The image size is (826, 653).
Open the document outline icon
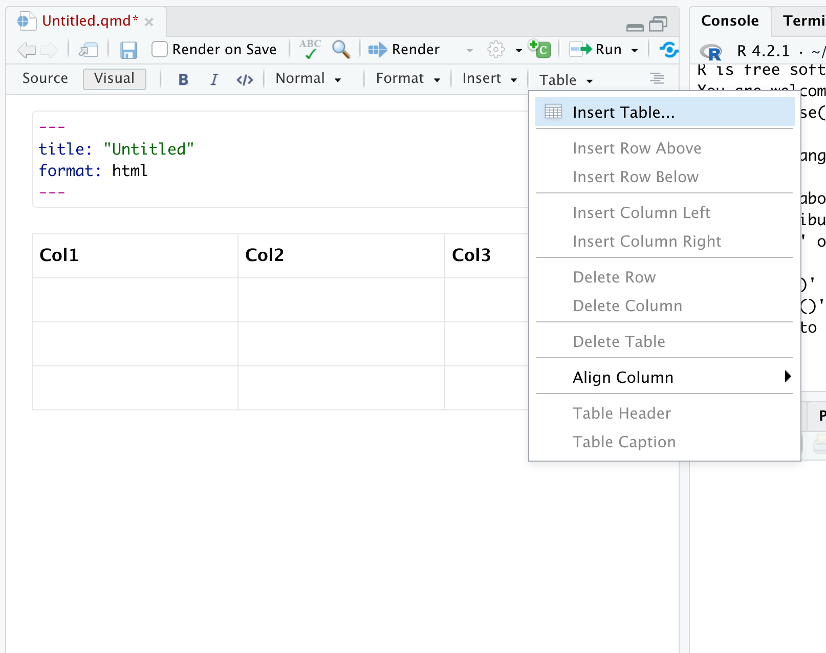click(657, 79)
